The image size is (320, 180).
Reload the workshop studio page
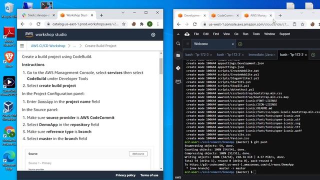click(38, 24)
